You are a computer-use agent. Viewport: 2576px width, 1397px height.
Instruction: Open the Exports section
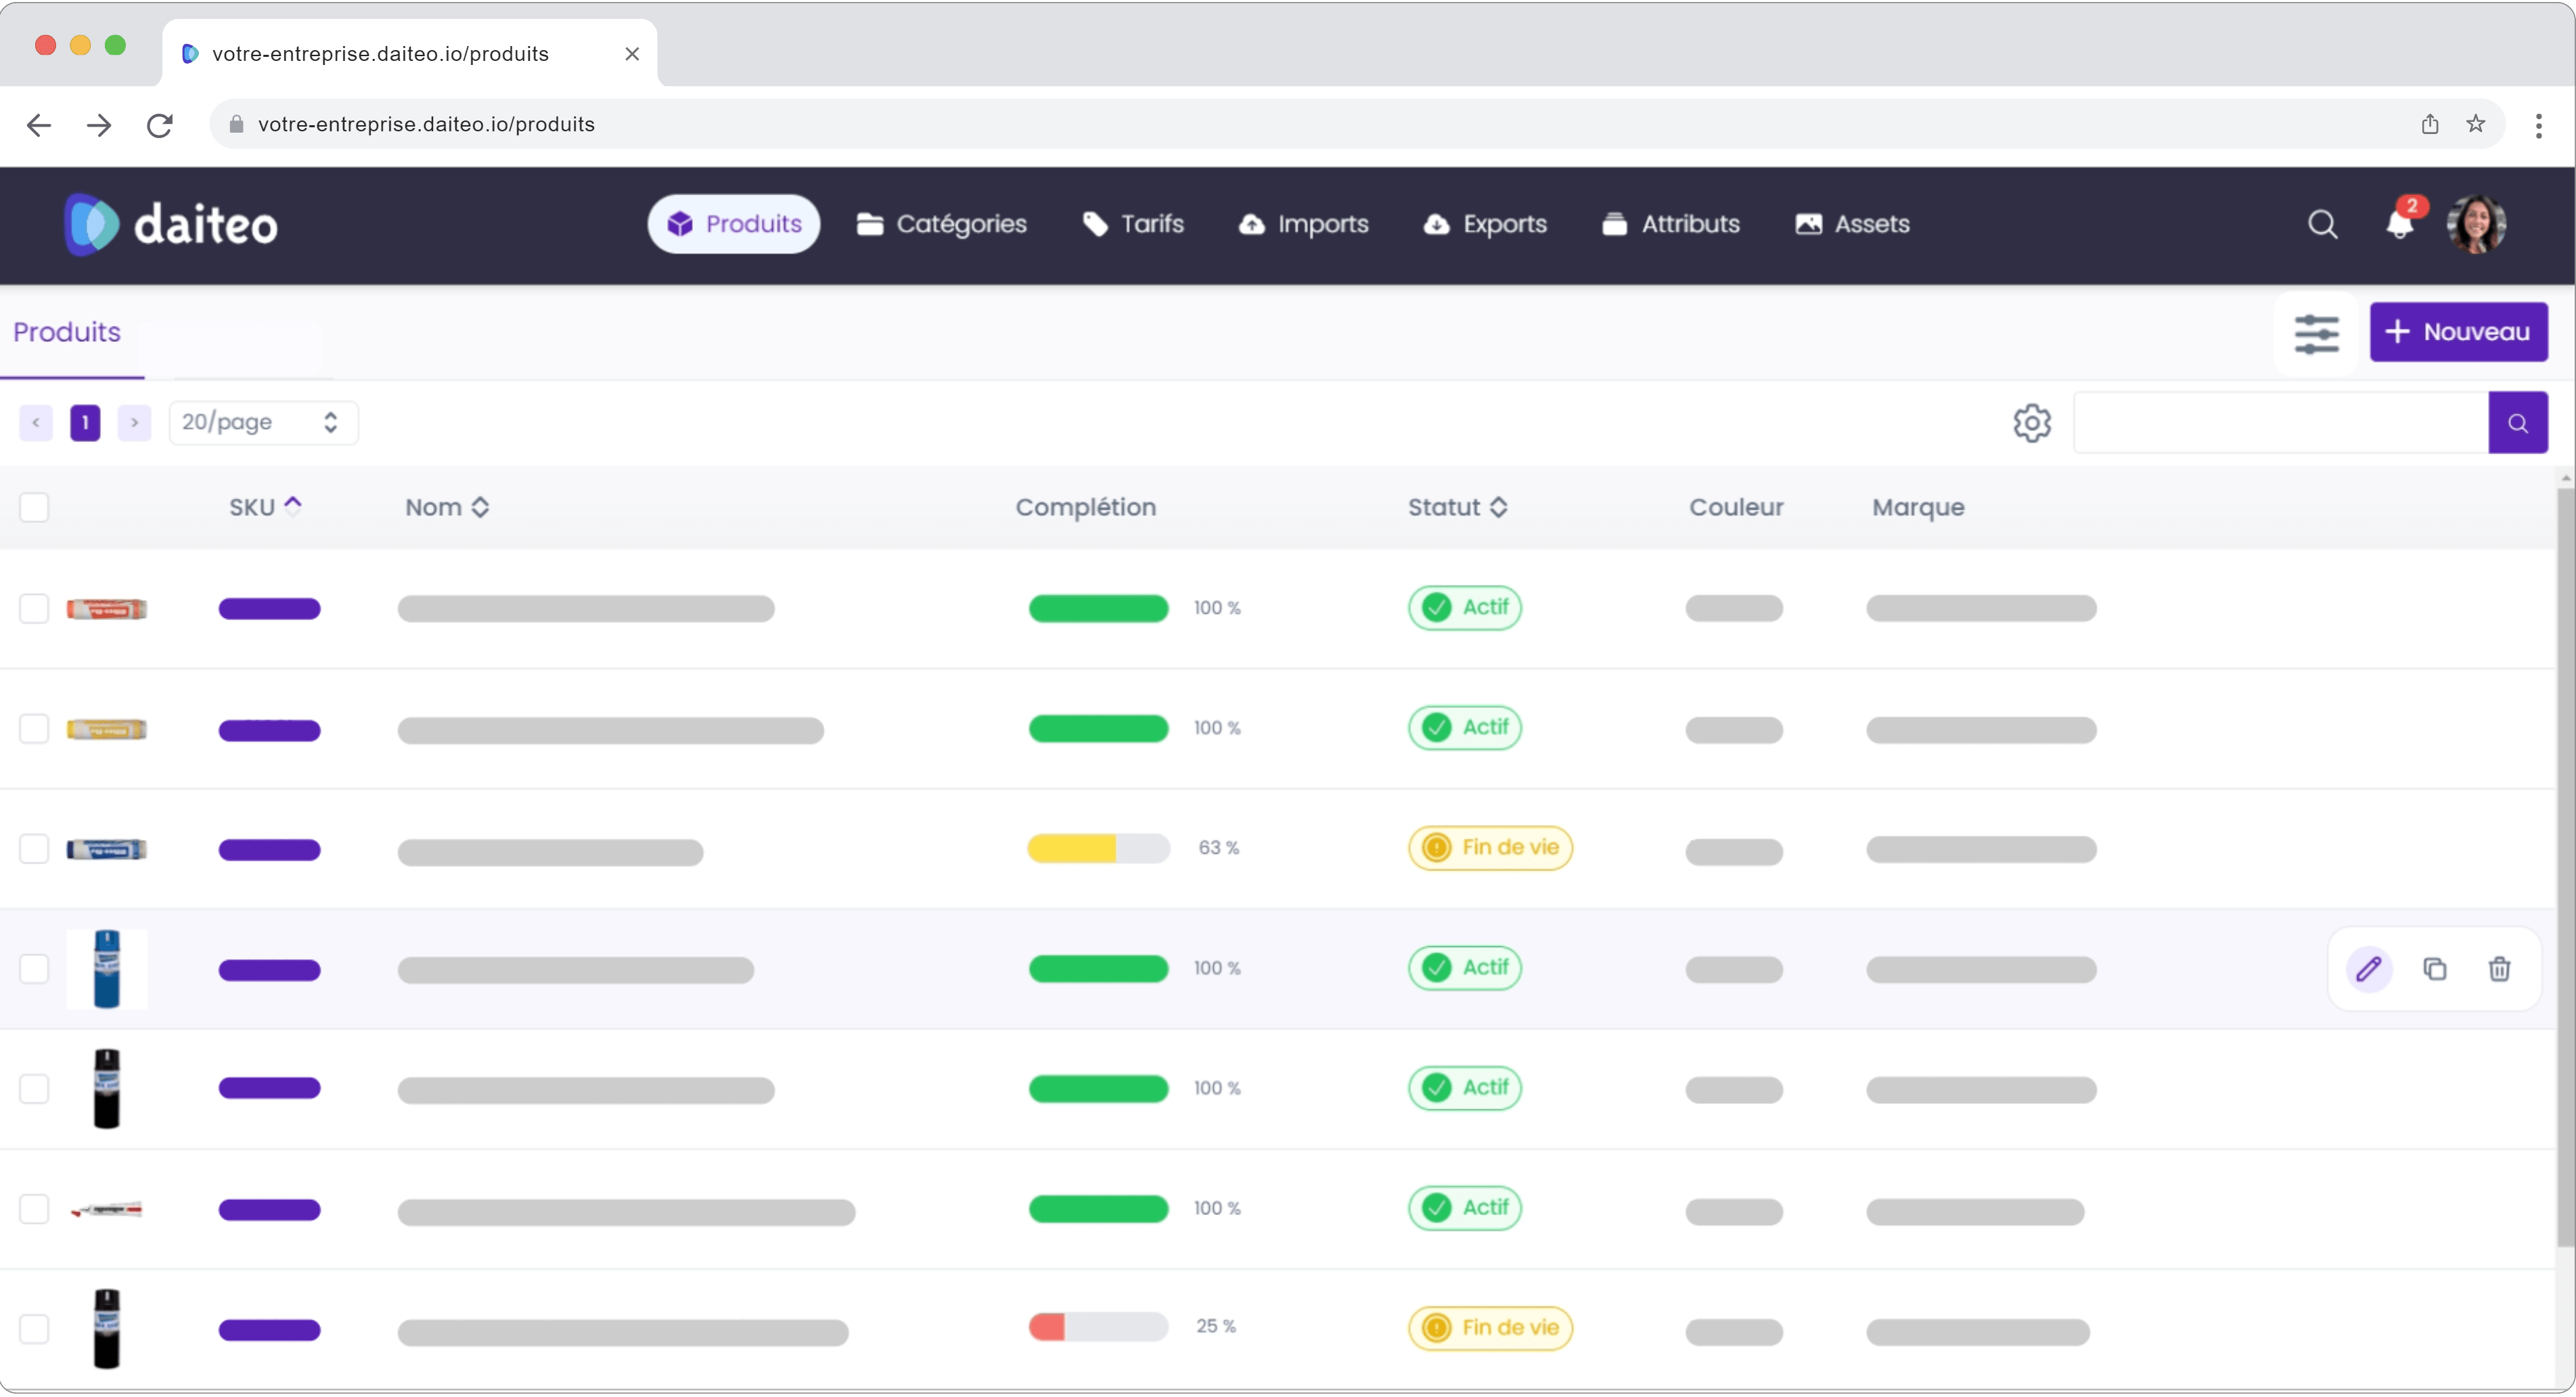coord(1485,224)
